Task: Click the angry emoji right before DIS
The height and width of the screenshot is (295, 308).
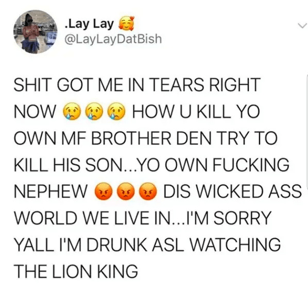Action: pos(148,192)
